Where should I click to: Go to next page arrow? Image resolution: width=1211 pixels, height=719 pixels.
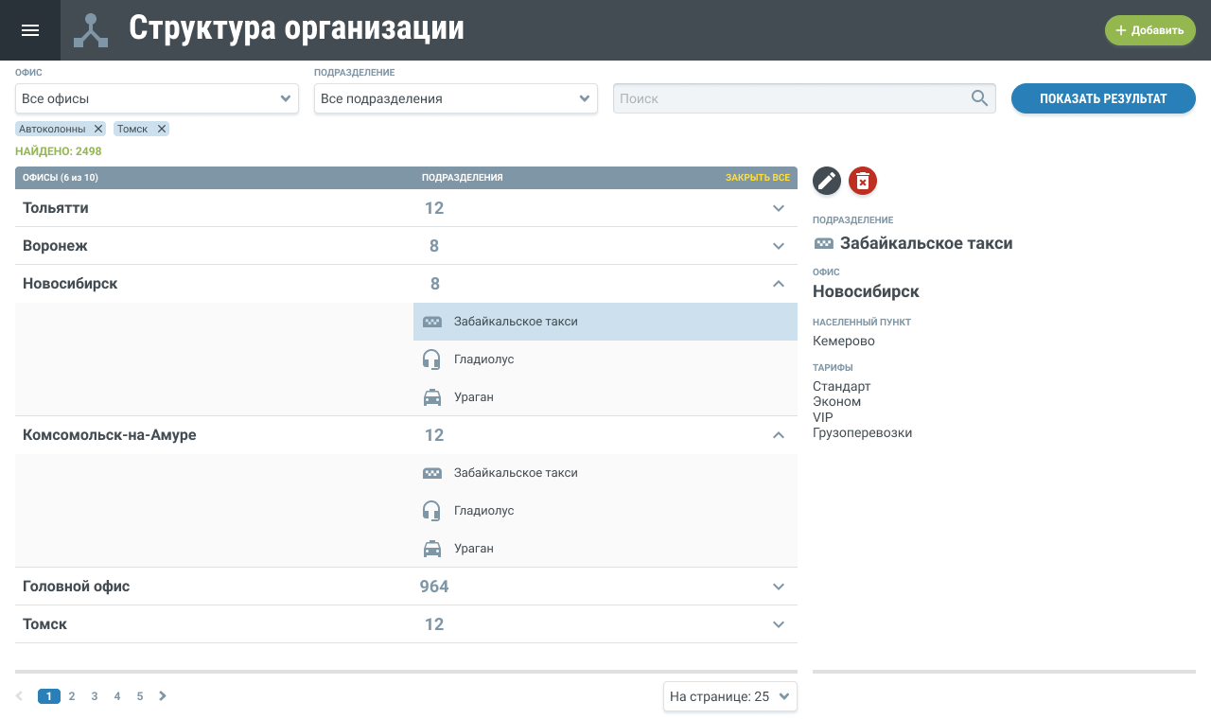163,696
